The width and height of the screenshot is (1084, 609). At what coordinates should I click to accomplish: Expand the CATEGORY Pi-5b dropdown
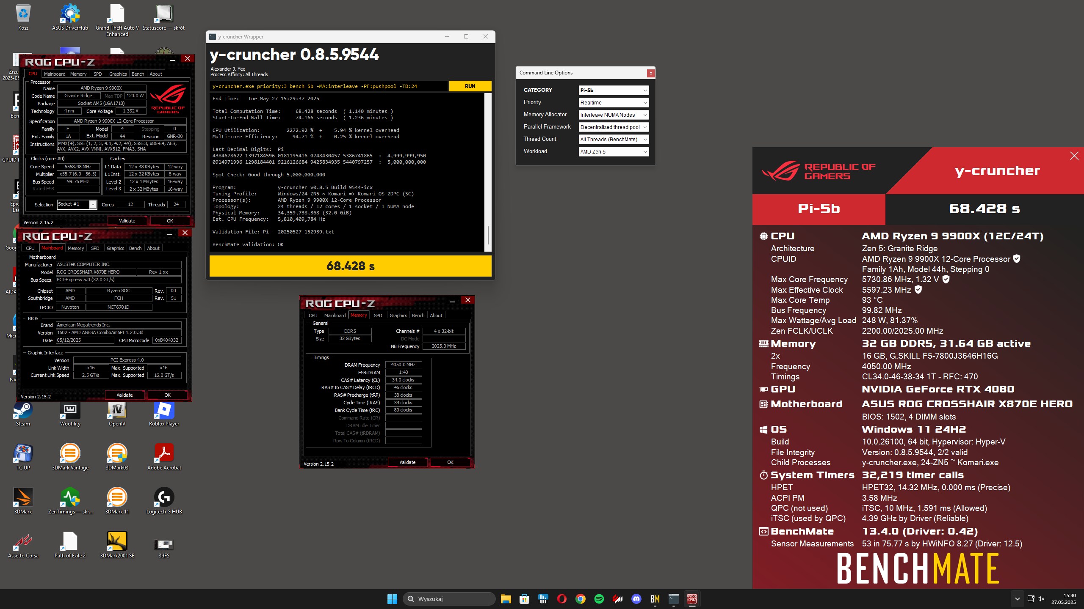click(614, 90)
